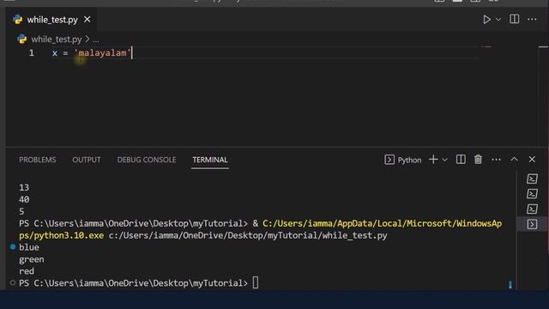Click the 'red' output line
Screen dimensions: 549x309
click(x=27, y=271)
